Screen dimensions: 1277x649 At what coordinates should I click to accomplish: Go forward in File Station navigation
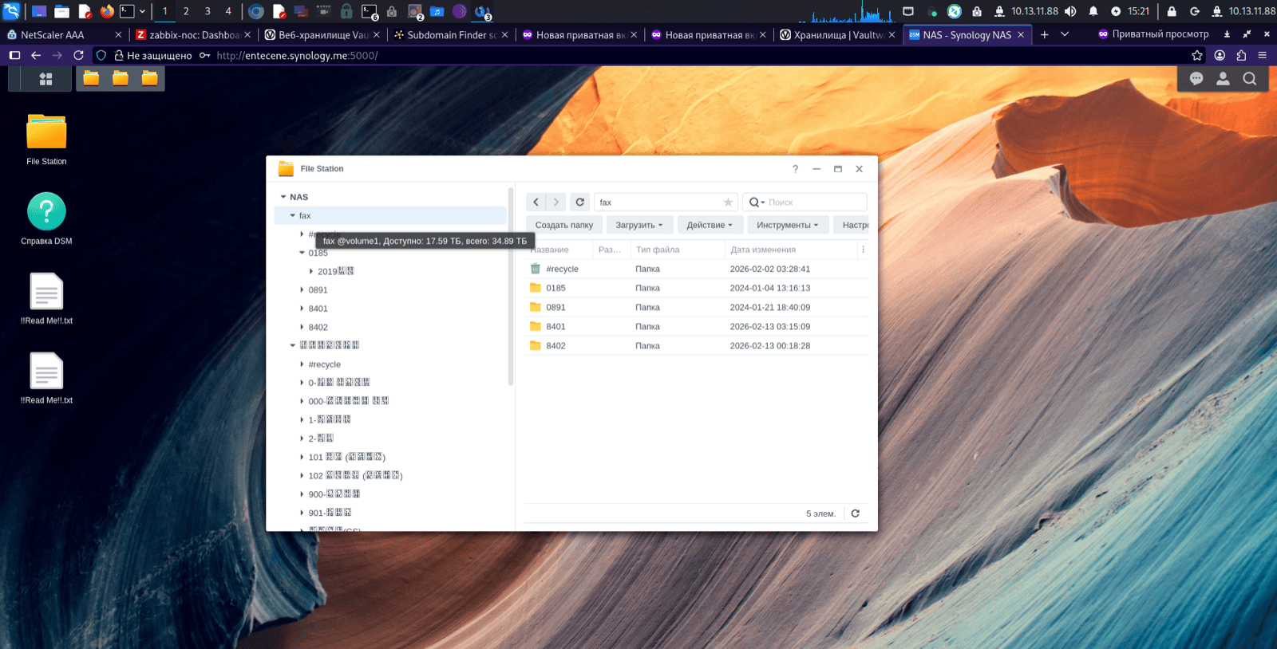pyautogui.click(x=556, y=203)
